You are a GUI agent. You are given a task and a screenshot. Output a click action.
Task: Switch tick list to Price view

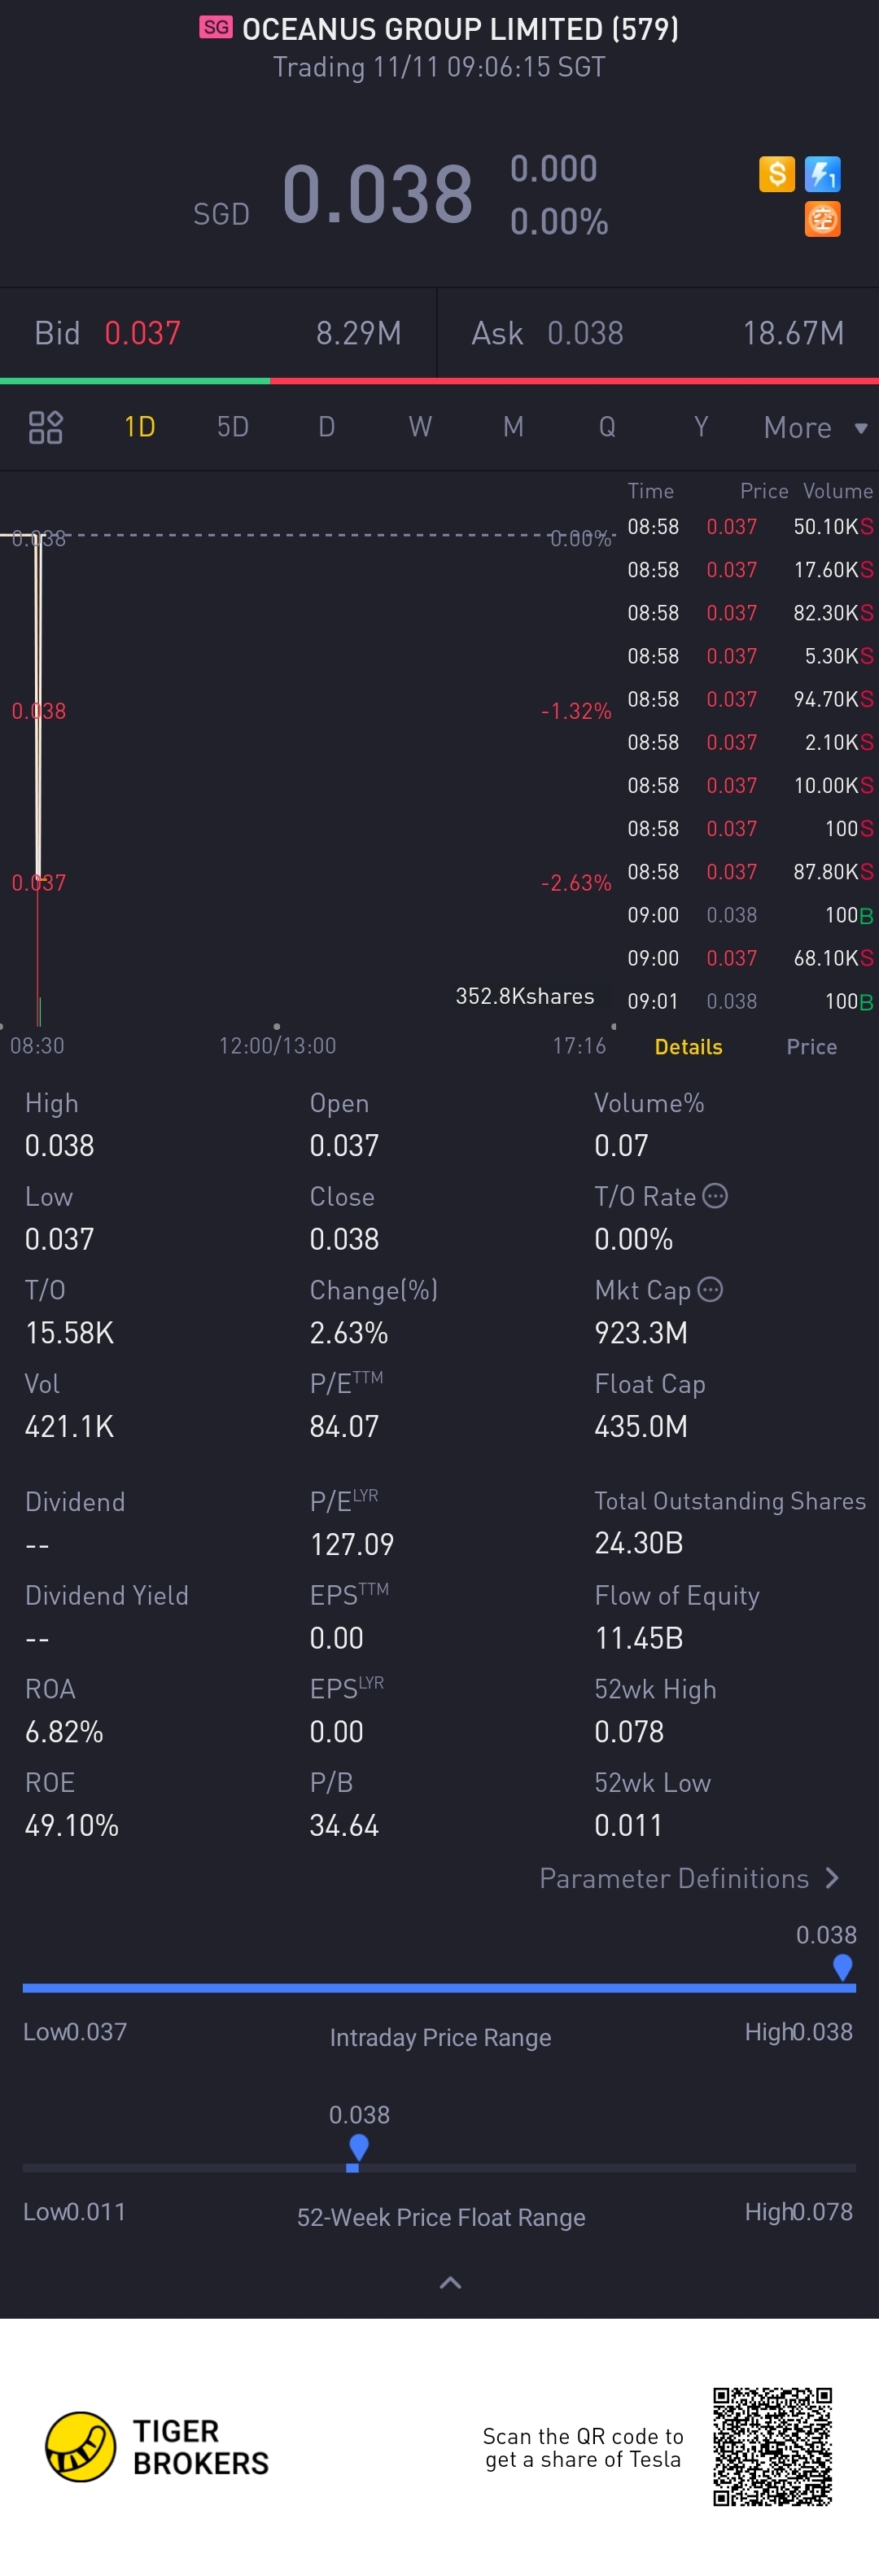point(811,1046)
